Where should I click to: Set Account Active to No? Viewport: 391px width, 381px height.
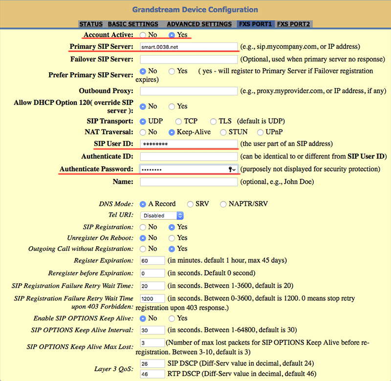coord(143,35)
